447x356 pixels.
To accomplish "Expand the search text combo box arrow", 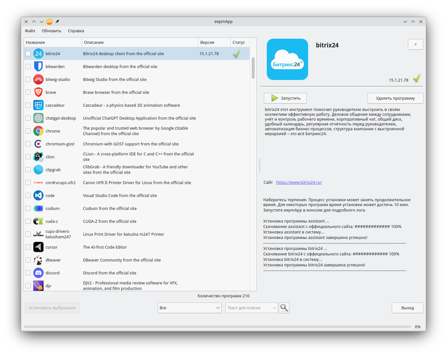I will click(274, 308).
